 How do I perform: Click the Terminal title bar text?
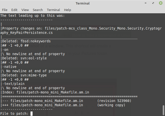point(82,3)
